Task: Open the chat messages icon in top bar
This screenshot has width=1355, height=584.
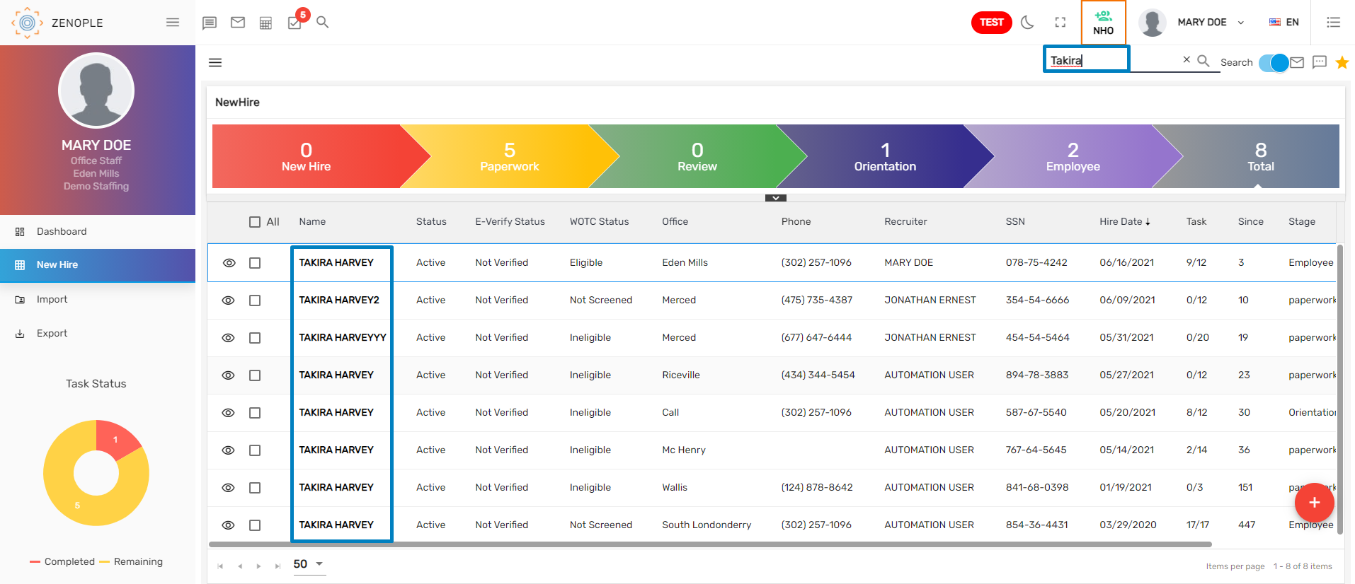Action: tap(210, 23)
